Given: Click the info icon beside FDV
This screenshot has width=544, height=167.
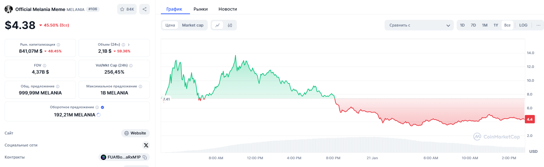Looking at the screenshot, I should (x=45, y=65).
